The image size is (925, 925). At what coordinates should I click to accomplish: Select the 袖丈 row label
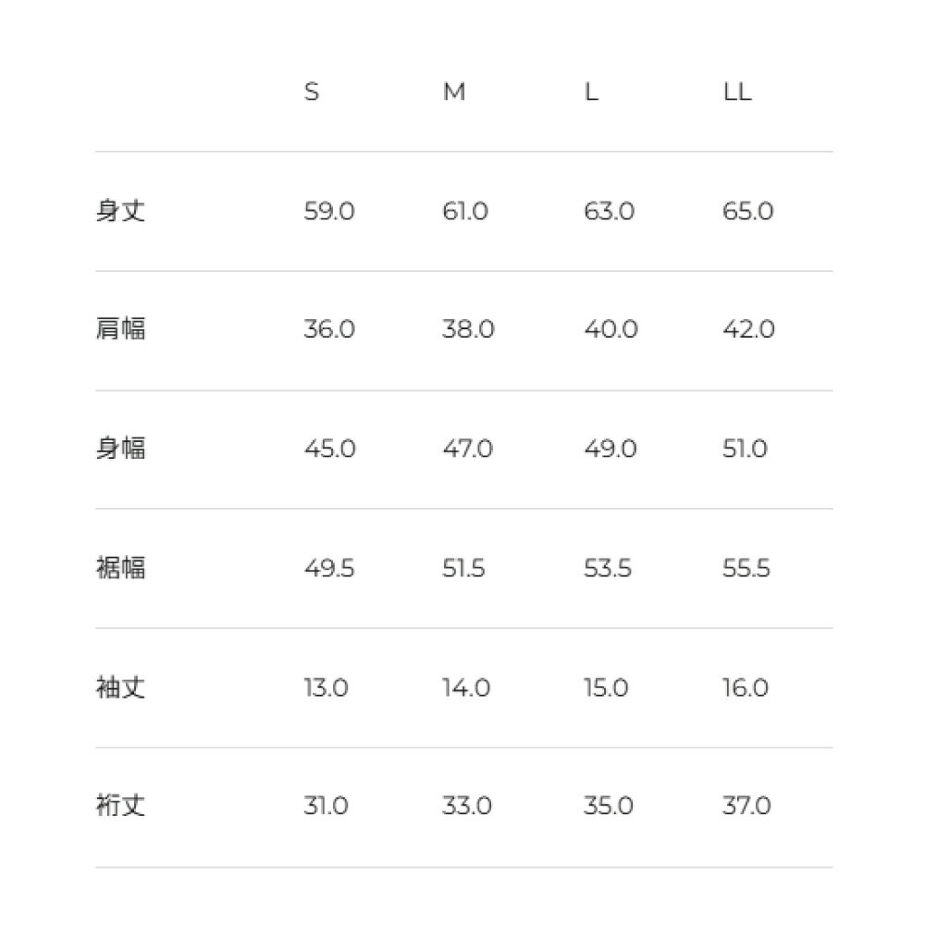120,688
